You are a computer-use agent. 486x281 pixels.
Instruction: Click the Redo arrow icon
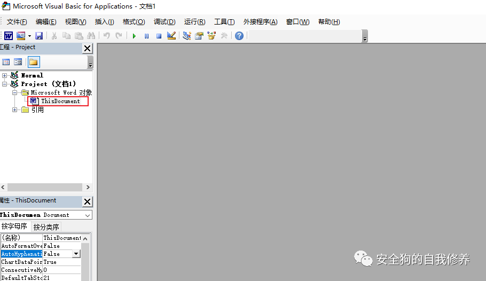(x=119, y=36)
